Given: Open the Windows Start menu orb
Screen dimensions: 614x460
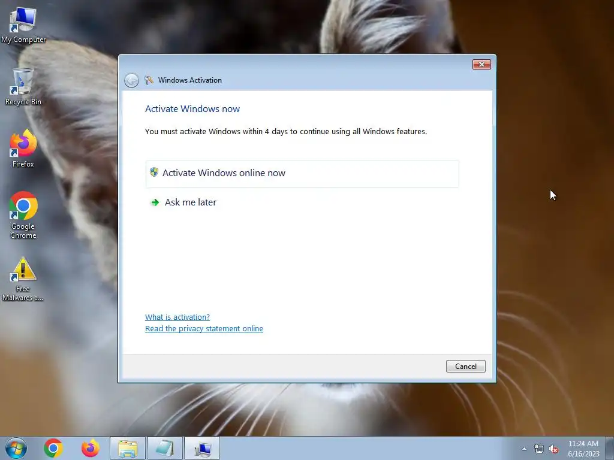Looking at the screenshot, I should coord(16,448).
